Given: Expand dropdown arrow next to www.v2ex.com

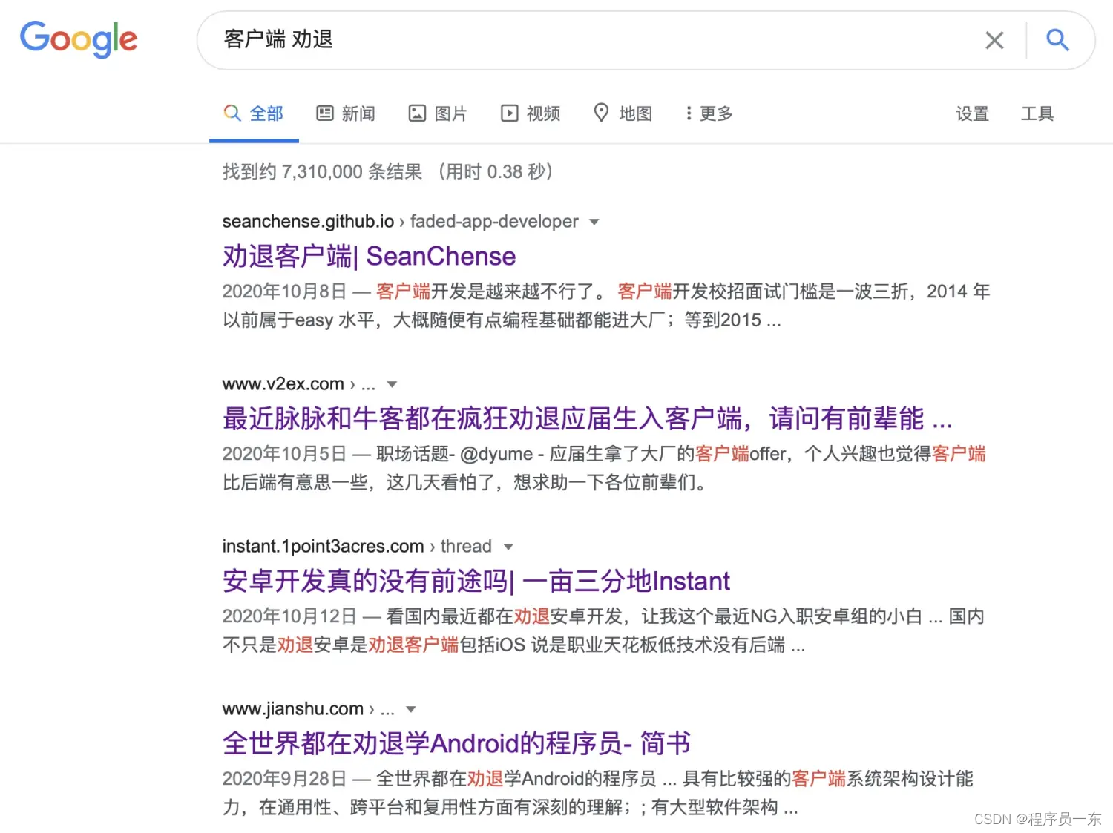Looking at the screenshot, I should pyautogui.click(x=392, y=384).
